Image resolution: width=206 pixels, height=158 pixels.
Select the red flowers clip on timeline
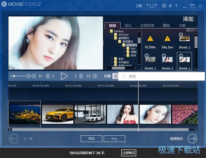pos(185,114)
